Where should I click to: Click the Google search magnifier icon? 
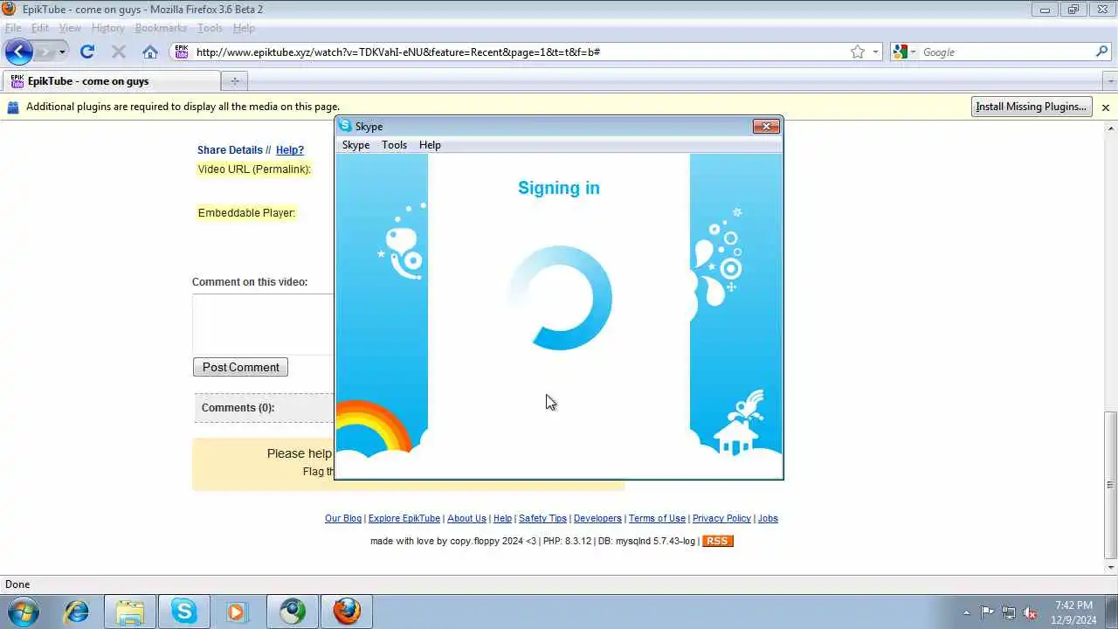coord(1101,52)
